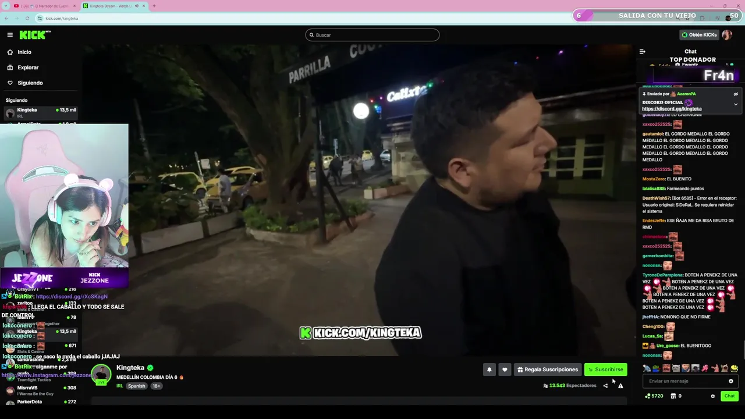745x419 pixels.
Task: Click the Spanish language tag
Action: coord(137,386)
